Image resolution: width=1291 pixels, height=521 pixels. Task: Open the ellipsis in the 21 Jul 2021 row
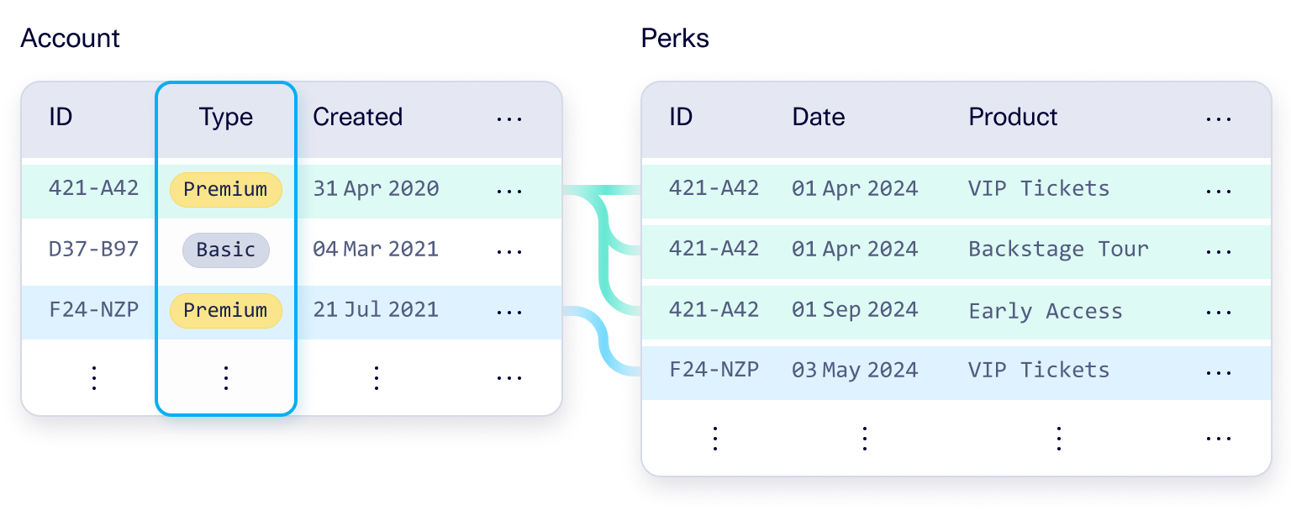[x=509, y=311]
